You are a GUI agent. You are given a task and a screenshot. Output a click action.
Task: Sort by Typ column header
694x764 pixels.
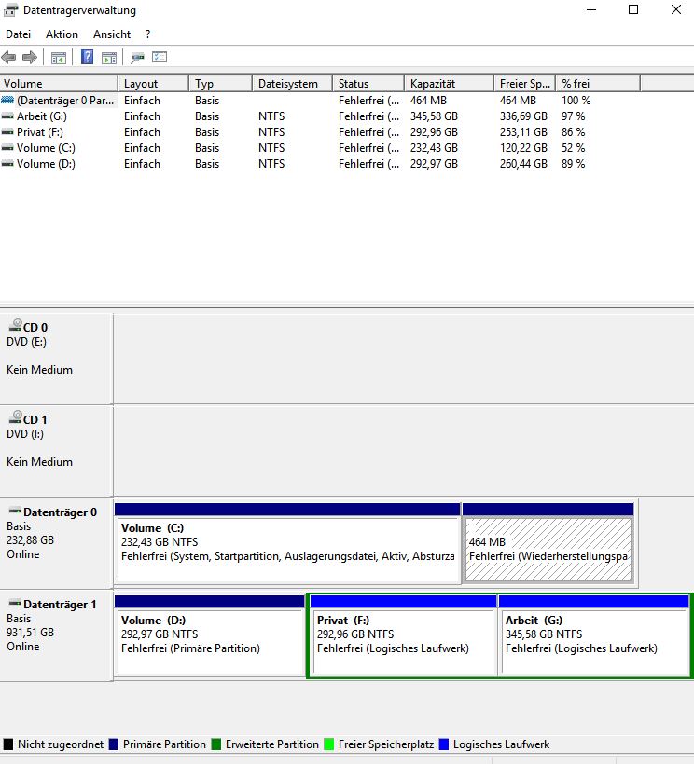(x=220, y=83)
